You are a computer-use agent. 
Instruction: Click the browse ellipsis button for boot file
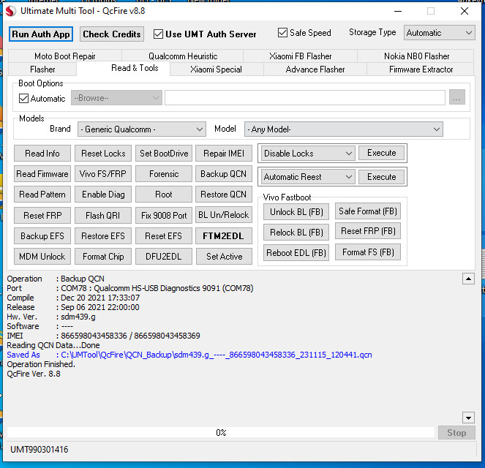(x=457, y=98)
